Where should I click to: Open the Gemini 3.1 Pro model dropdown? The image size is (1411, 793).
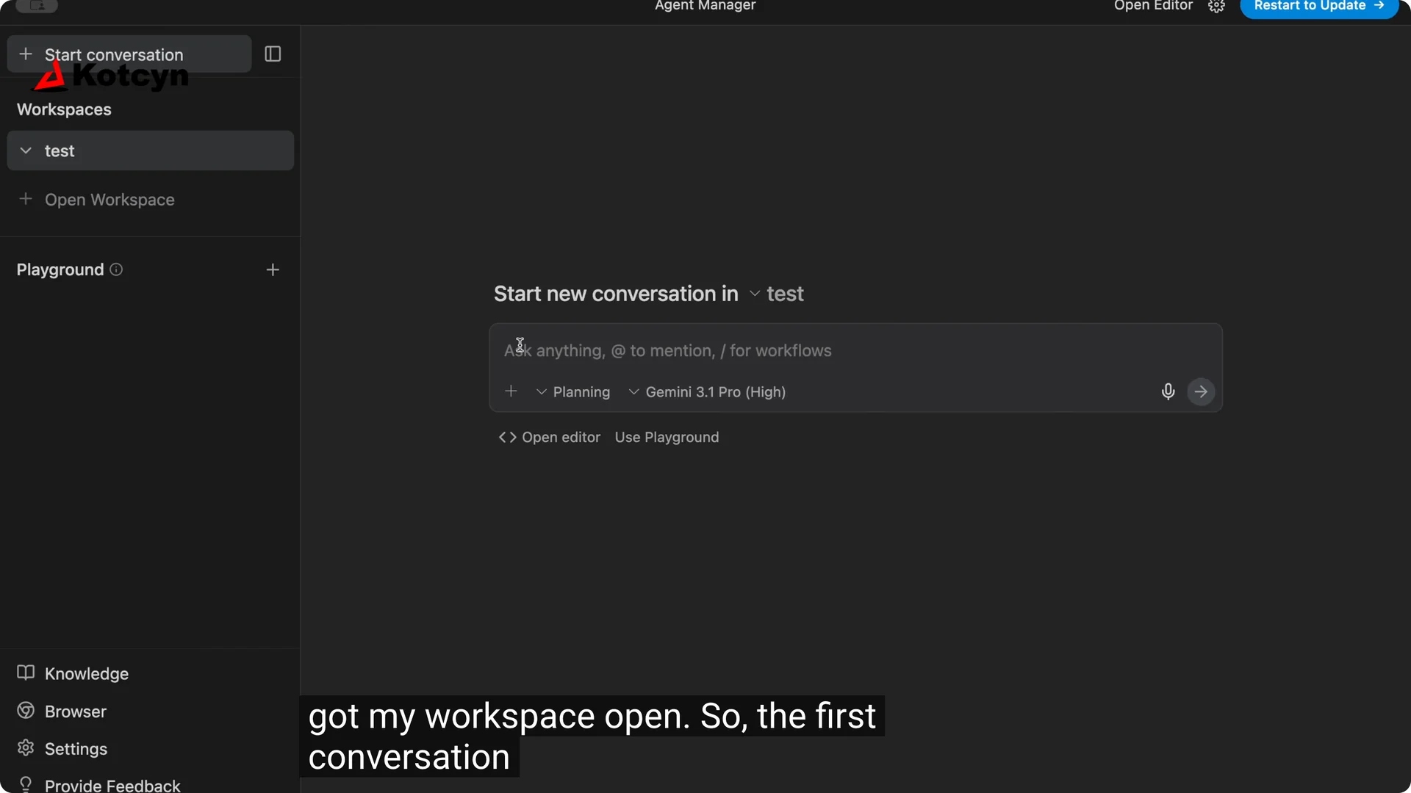[x=707, y=392]
